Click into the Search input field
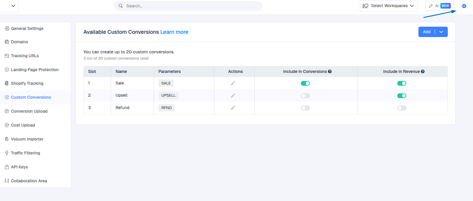This screenshot has width=473, height=201. tap(190, 6)
